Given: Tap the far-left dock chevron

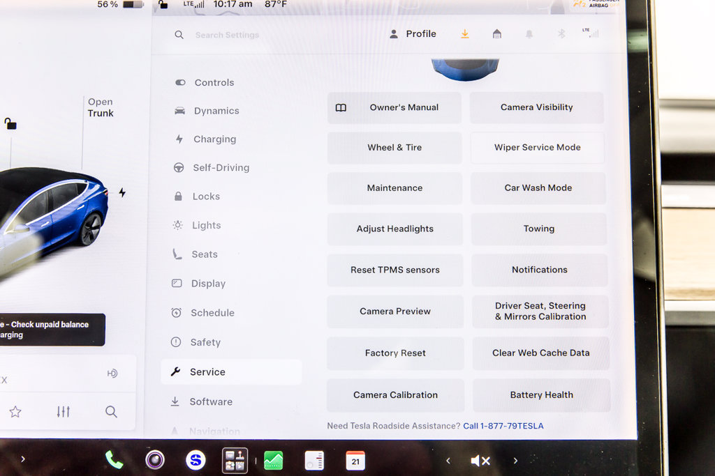Looking at the screenshot, I should 23,459.
